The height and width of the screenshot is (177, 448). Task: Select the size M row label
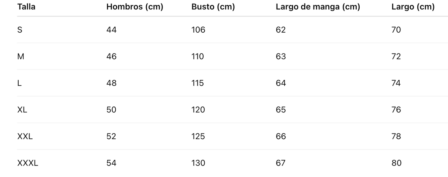[21, 57]
